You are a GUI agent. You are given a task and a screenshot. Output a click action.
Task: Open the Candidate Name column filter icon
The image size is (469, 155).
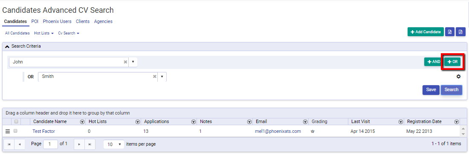[x=82, y=122]
